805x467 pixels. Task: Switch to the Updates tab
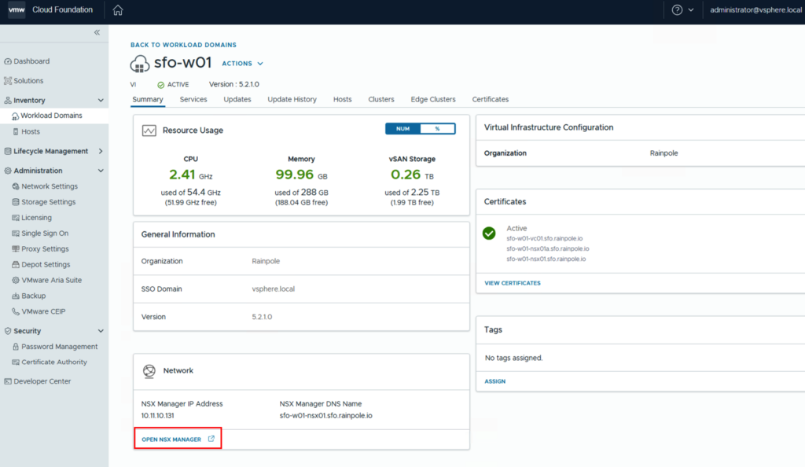tap(237, 100)
